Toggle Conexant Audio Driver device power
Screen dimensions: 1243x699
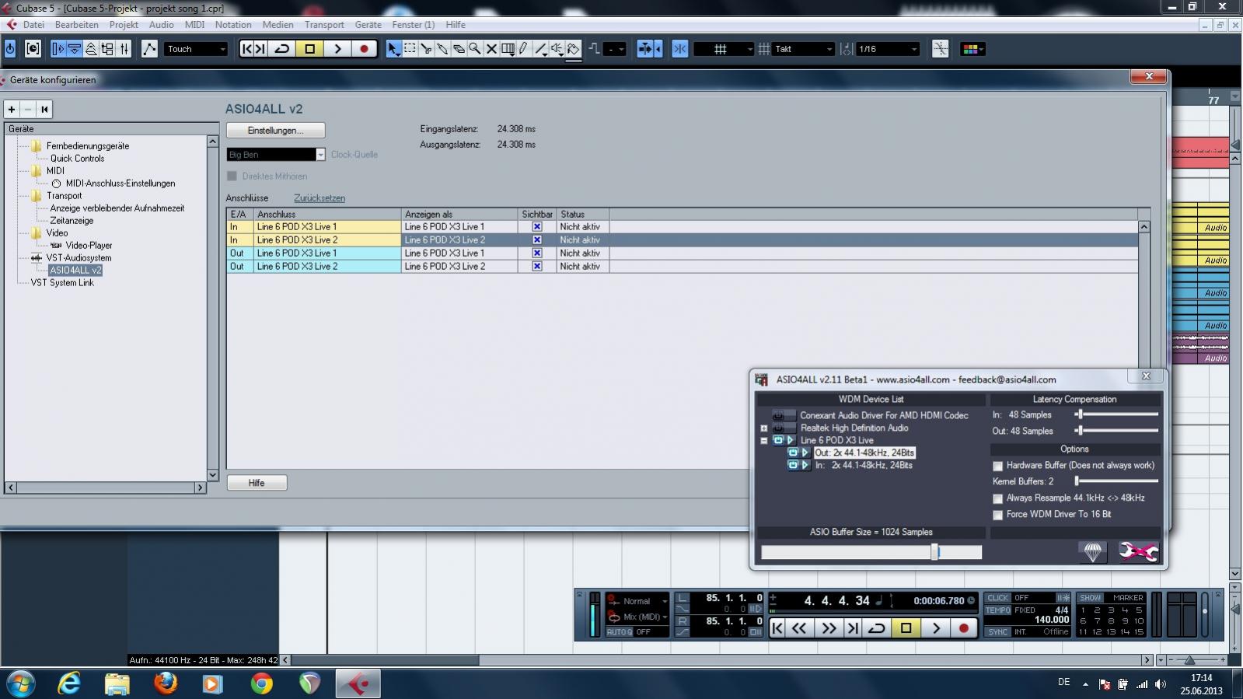[778, 415]
